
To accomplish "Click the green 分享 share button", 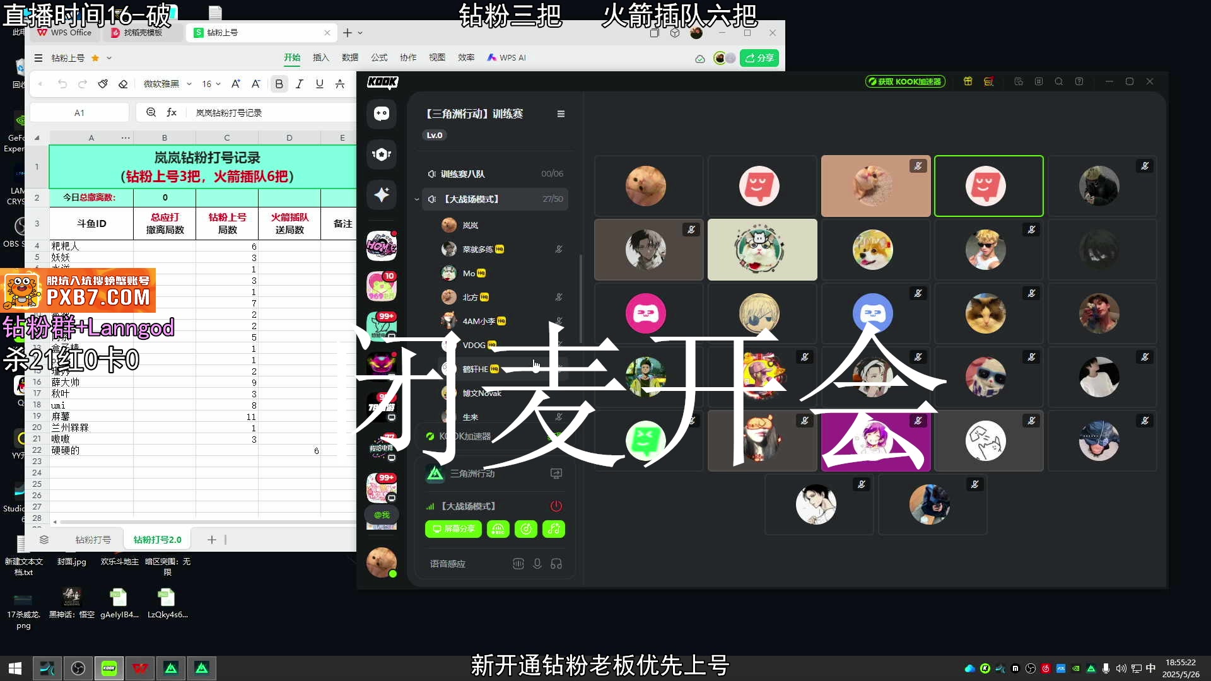I will pos(759,58).
